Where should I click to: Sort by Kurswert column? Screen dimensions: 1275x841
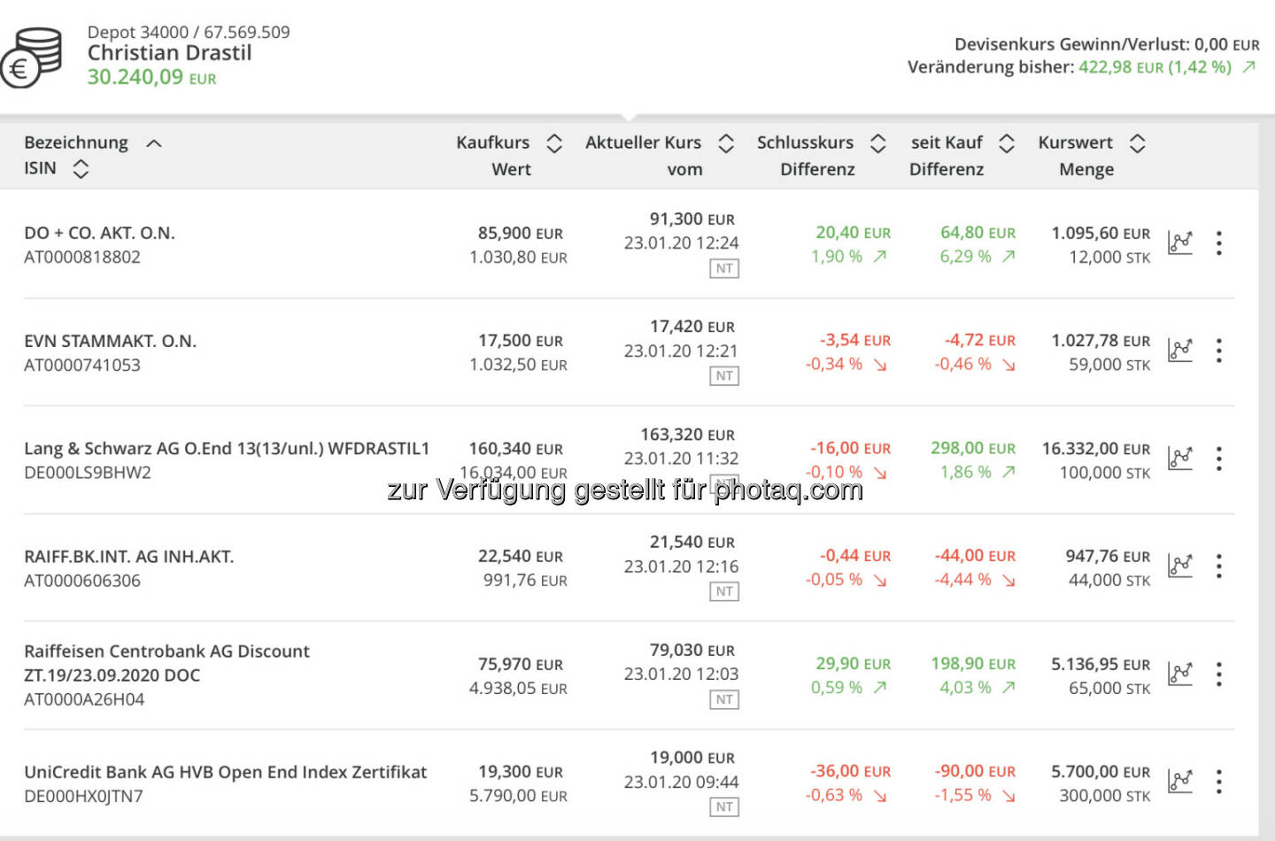point(1138,143)
